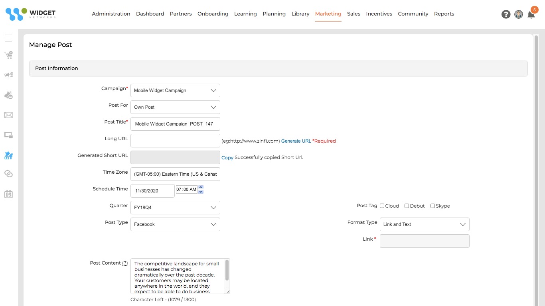Open the notifications bell icon
The height and width of the screenshot is (306, 545).
pyautogui.click(x=531, y=15)
